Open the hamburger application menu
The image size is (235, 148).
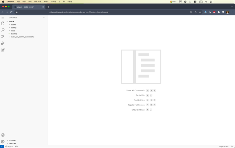(x=3, y=18)
